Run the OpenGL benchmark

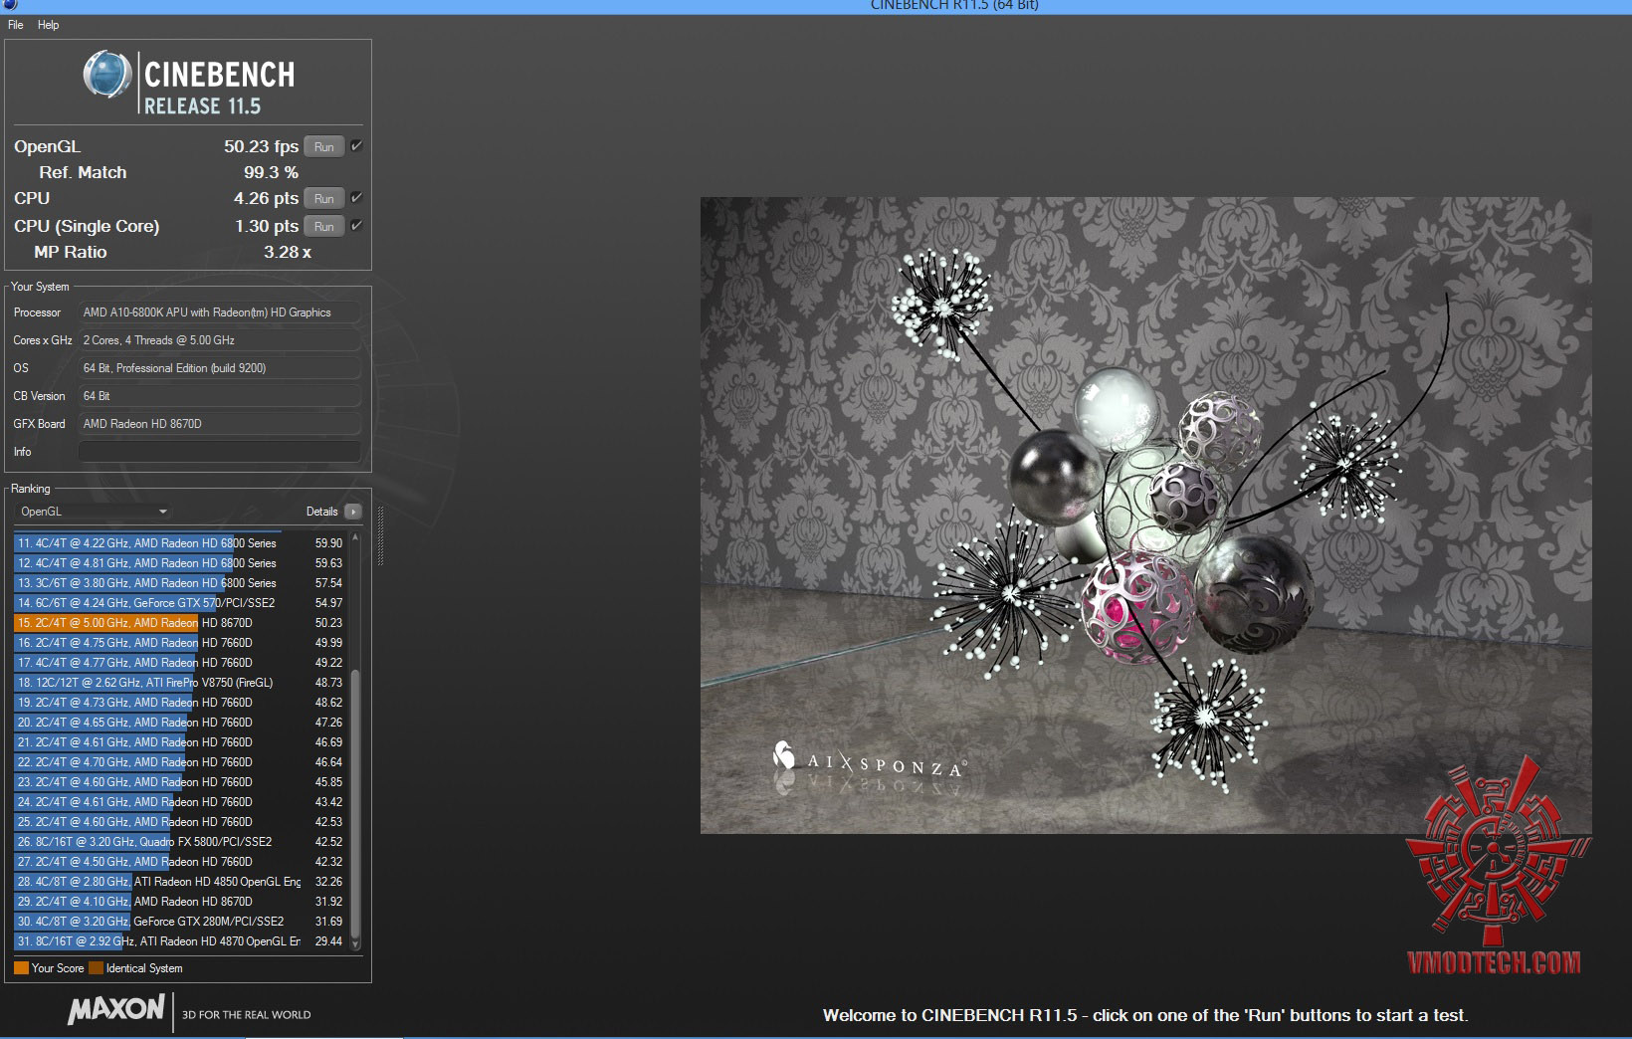pos(323,147)
